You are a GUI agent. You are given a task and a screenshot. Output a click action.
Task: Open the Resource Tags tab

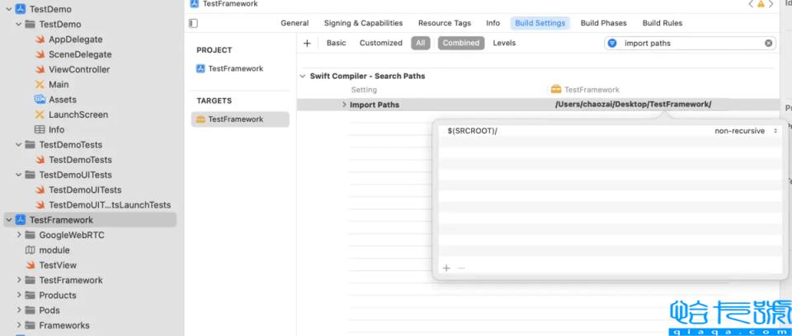pos(445,23)
